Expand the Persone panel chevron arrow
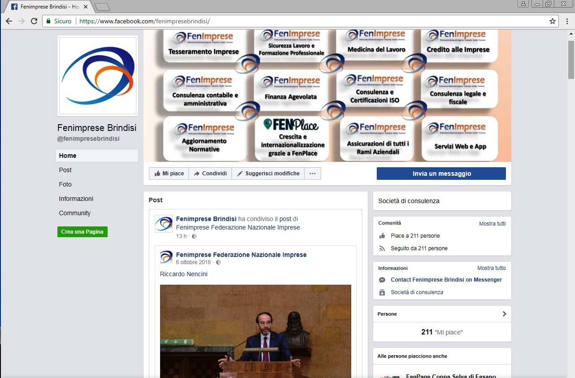The width and height of the screenshot is (575, 378). click(x=504, y=314)
